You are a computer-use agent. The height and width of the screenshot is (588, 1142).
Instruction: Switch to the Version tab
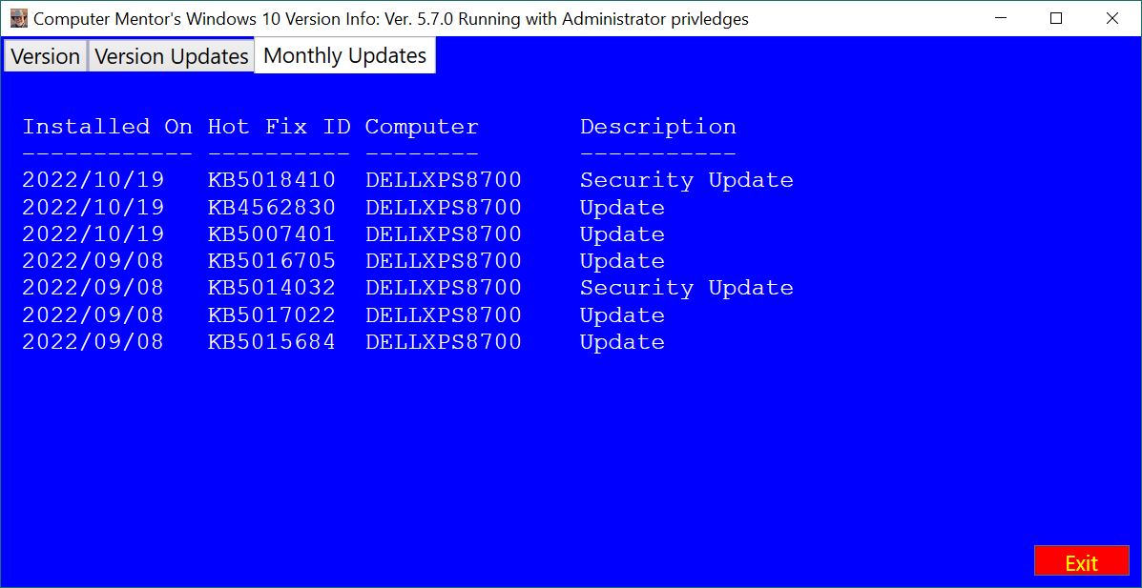(45, 56)
